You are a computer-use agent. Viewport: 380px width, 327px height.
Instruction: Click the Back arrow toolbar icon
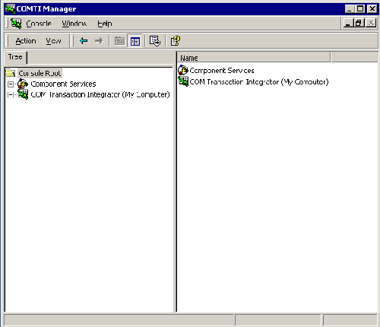click(x=84, y=41)
